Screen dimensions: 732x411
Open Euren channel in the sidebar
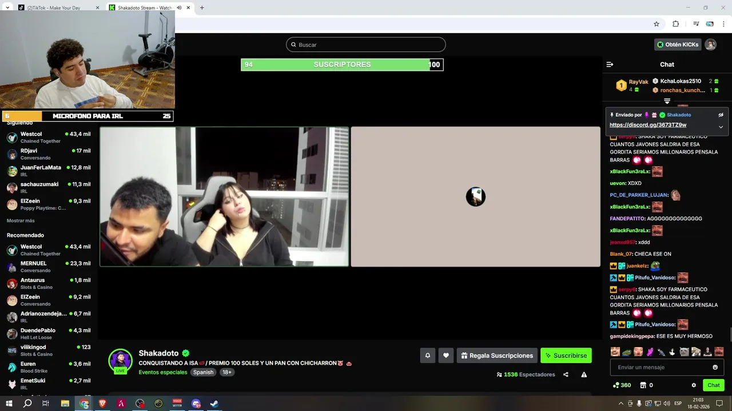point(49,366)
